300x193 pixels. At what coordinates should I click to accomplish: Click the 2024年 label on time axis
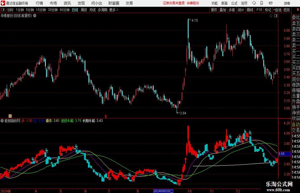click(x=5, y=191)
